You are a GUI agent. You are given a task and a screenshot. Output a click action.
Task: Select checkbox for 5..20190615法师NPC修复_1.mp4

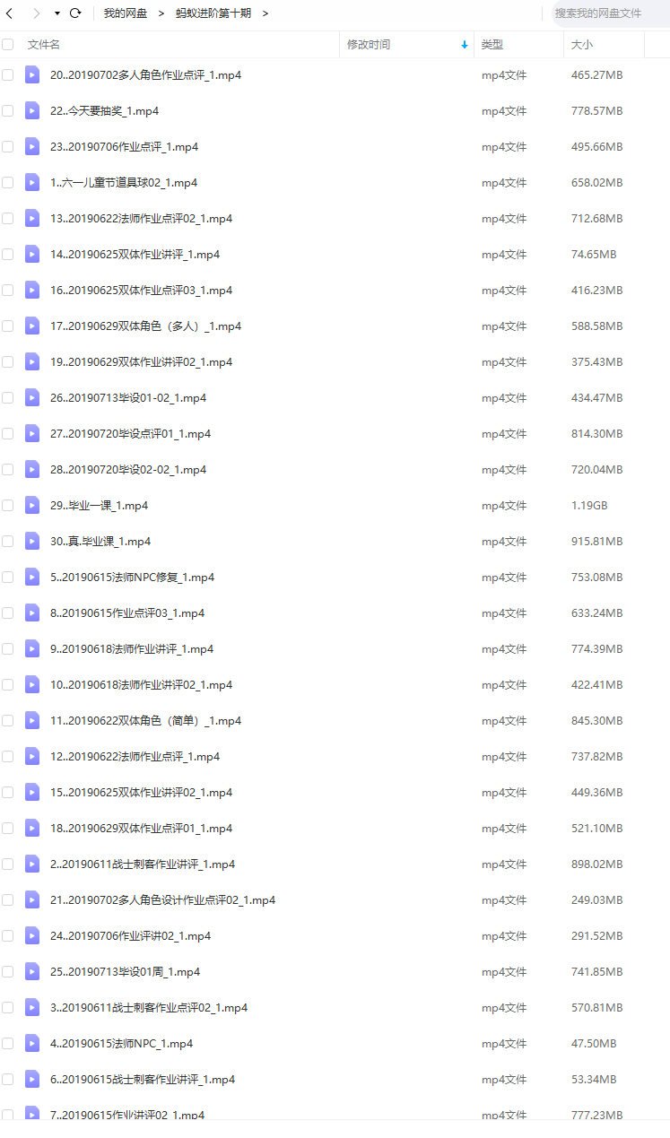[x=8, y=577]
